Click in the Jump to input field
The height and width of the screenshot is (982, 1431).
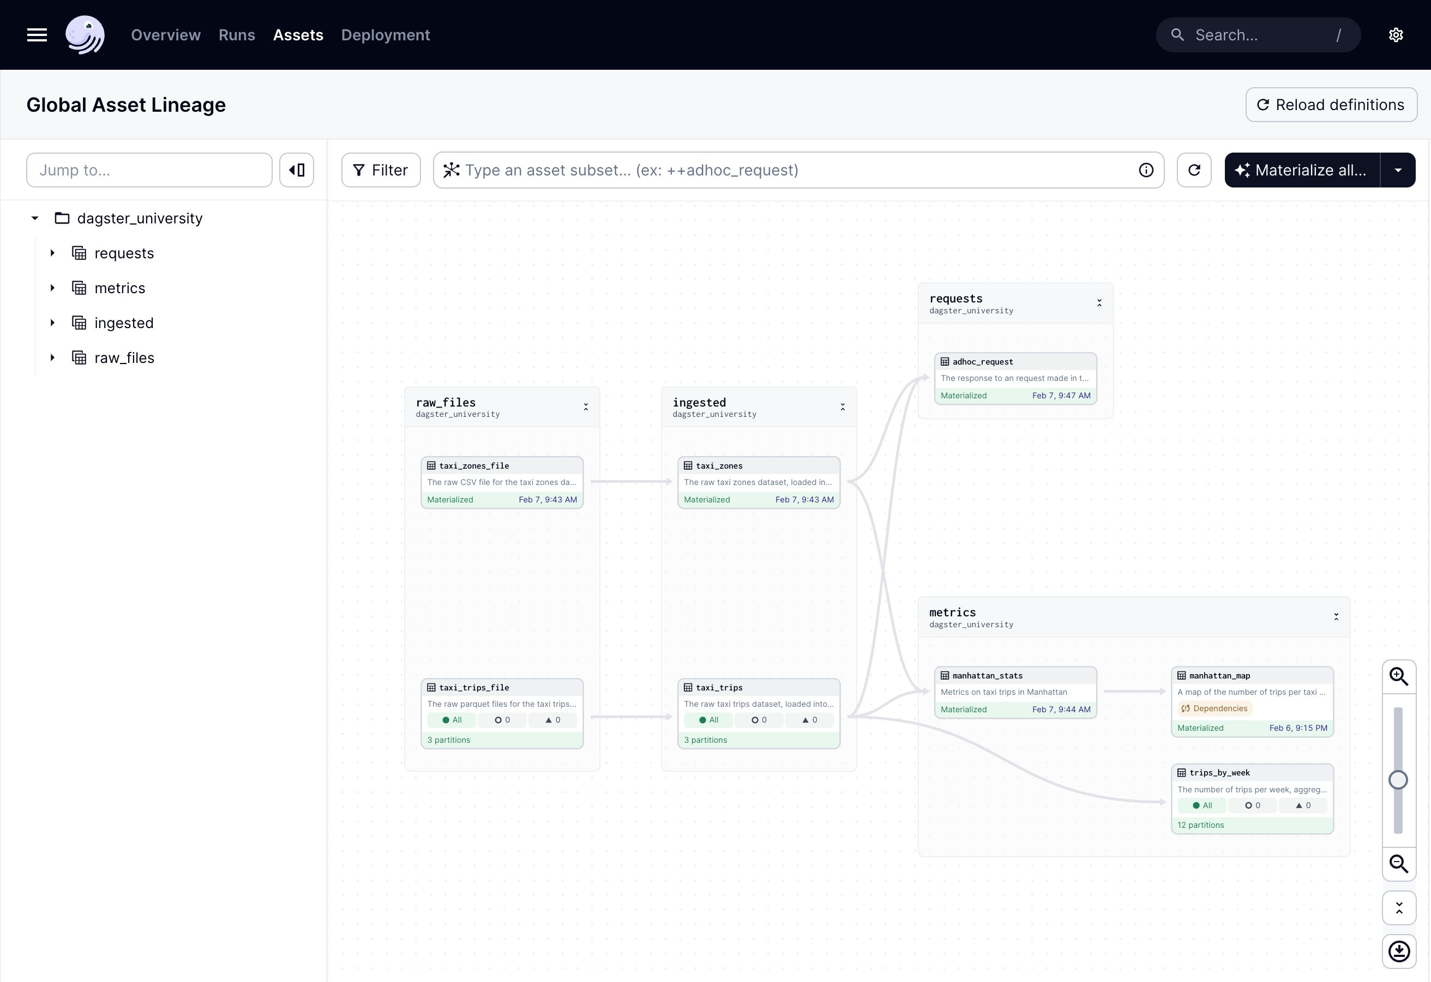click(149, 170)
